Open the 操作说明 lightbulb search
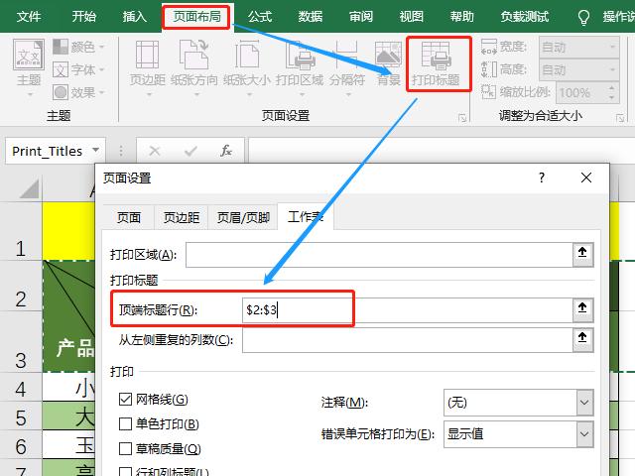Screen dimensions: 635x476 [583, 17]
